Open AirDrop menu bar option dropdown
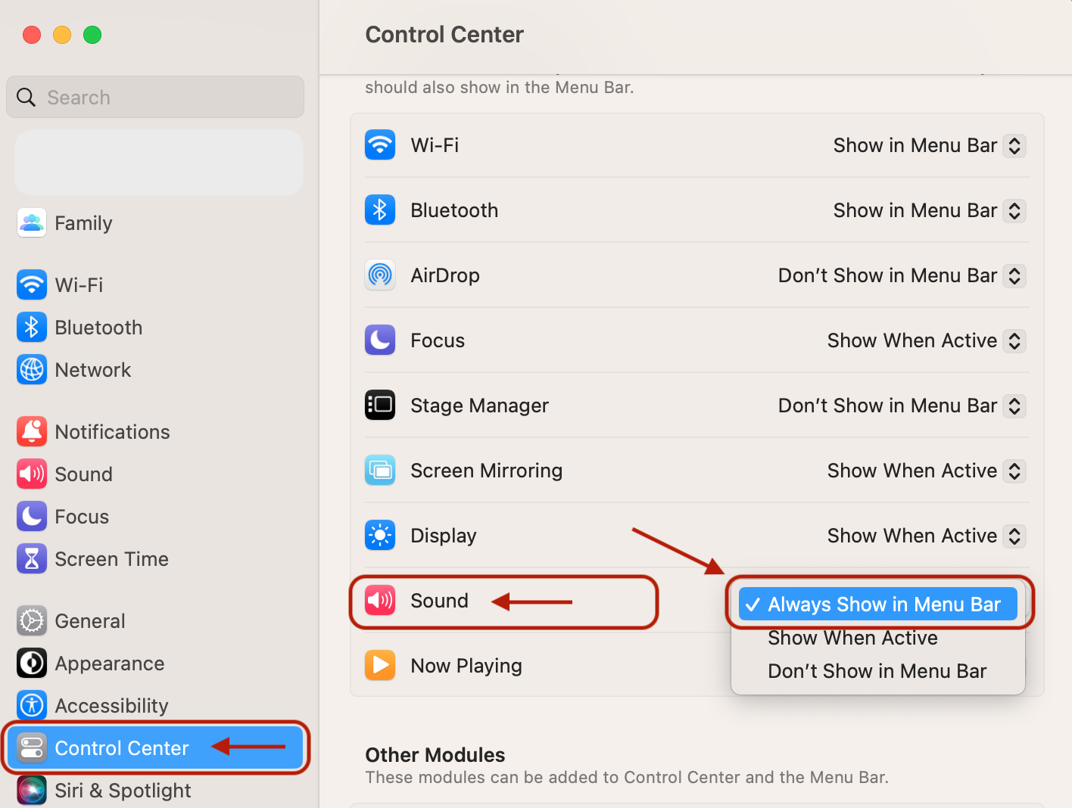The width and height of the screenshot is (1072, 808). pyautogui.click(x=902, y=275)
